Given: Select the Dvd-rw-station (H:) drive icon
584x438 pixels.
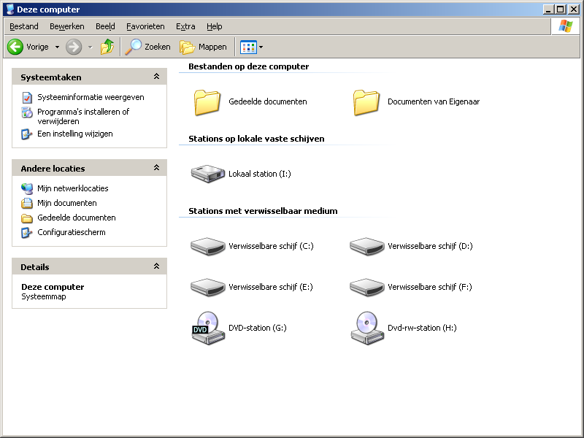Looking at the screenshot, I should [367, 328].
